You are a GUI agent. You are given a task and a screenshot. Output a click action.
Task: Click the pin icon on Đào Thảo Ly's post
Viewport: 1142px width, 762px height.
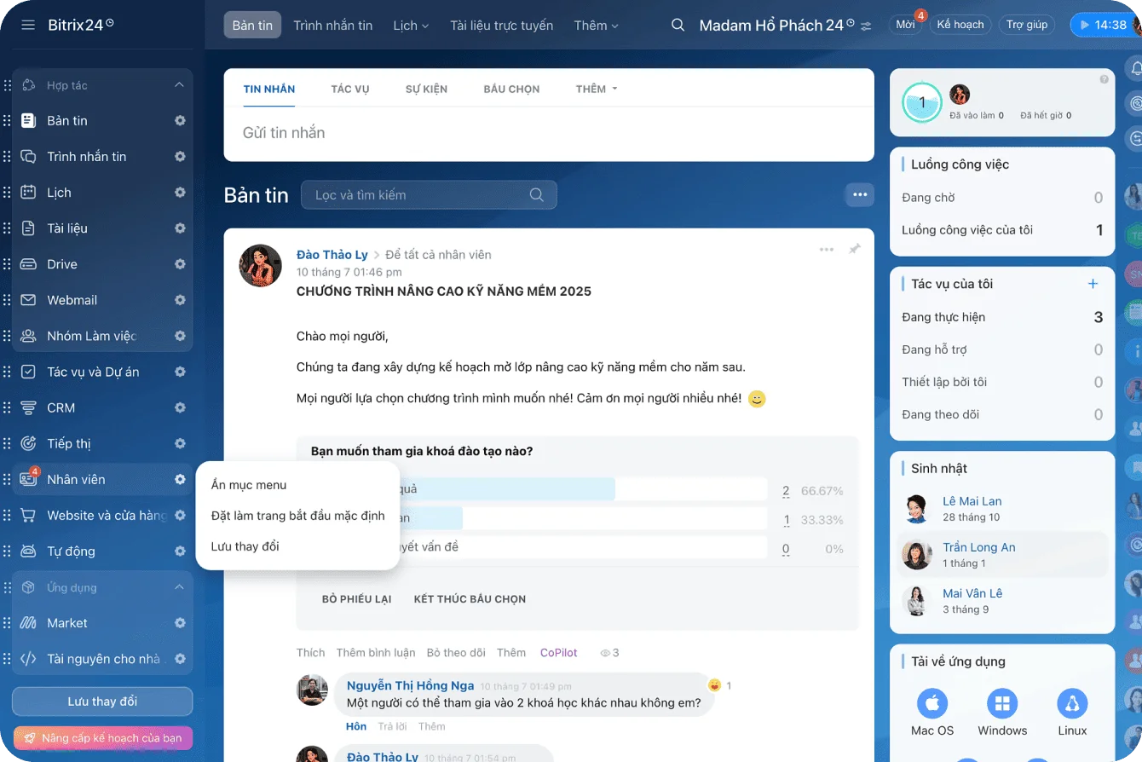[854, 249]
